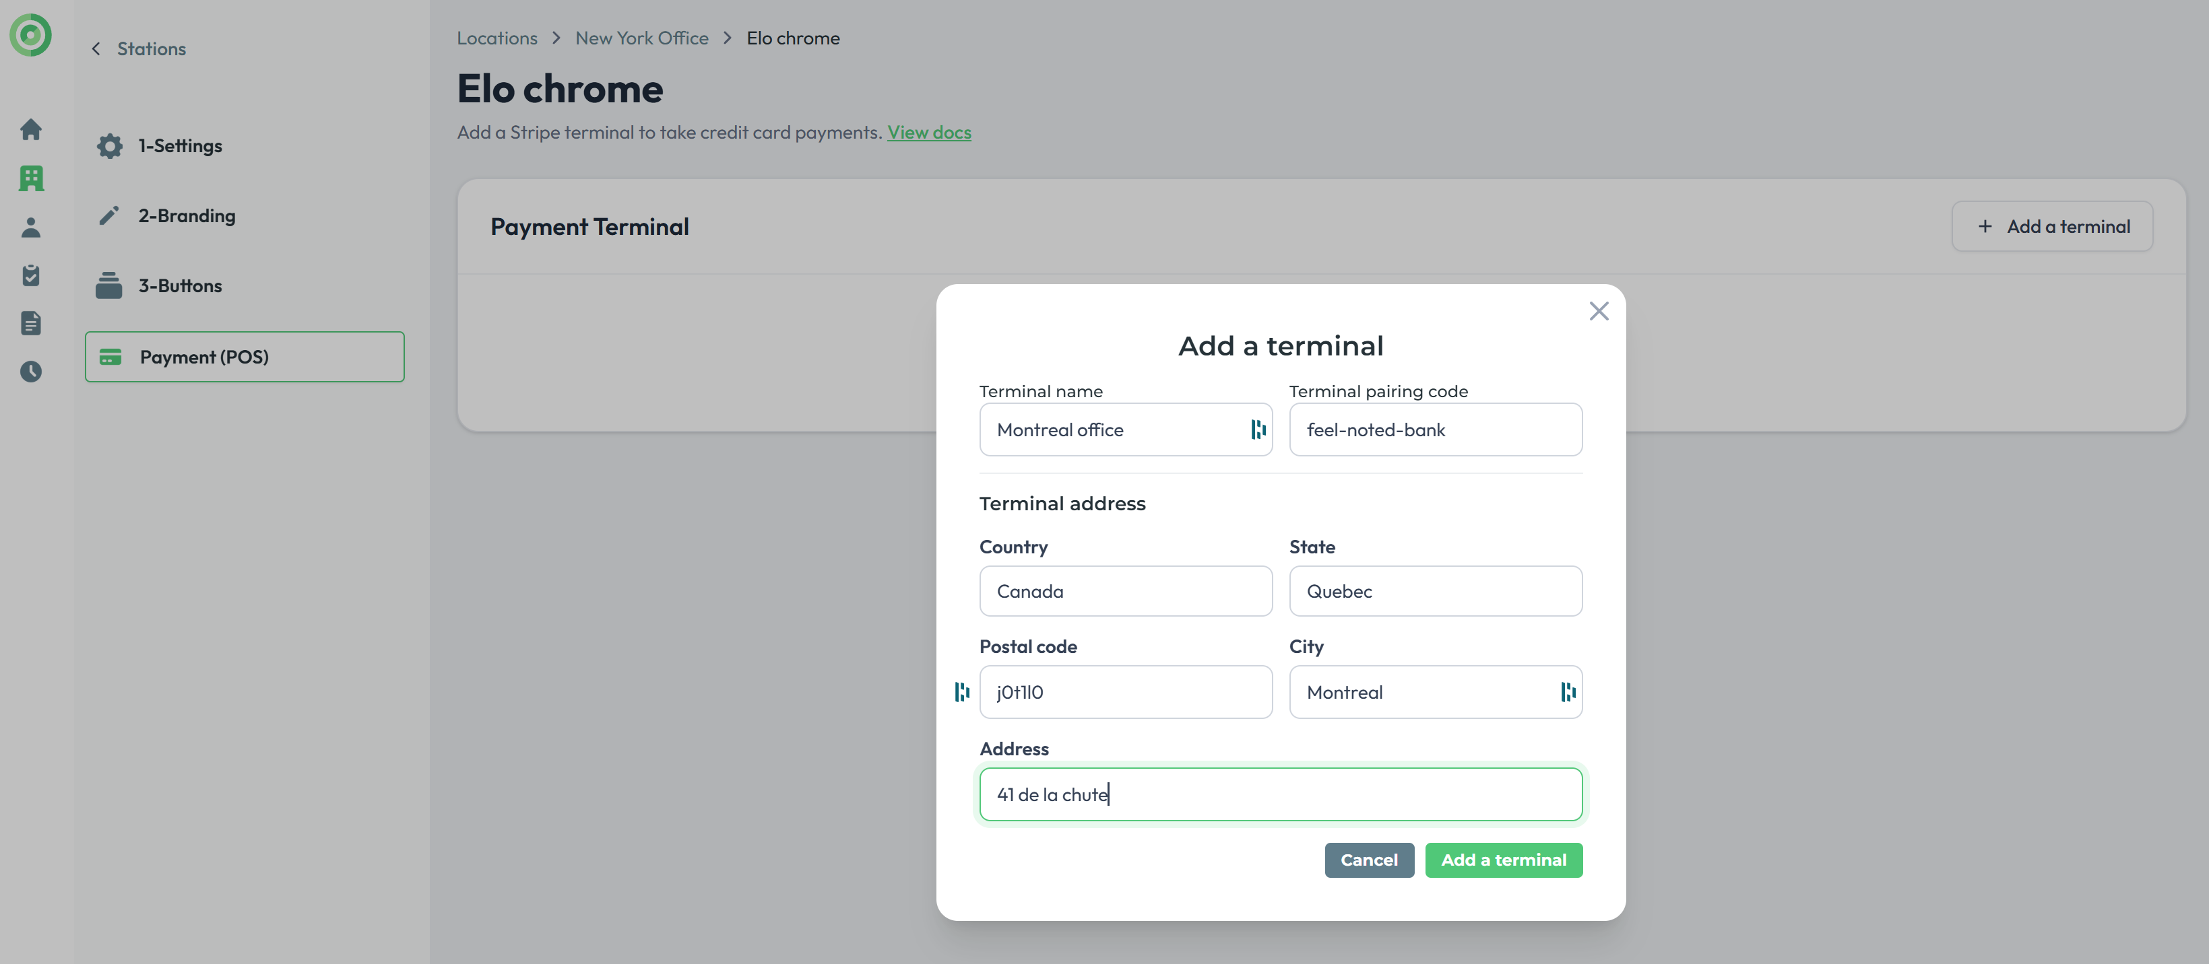The width and height of the screenshot is (2209, 964).
Task: Open the clock history sidebar icon
Action: pyautogui.click(x=31, y=371)
